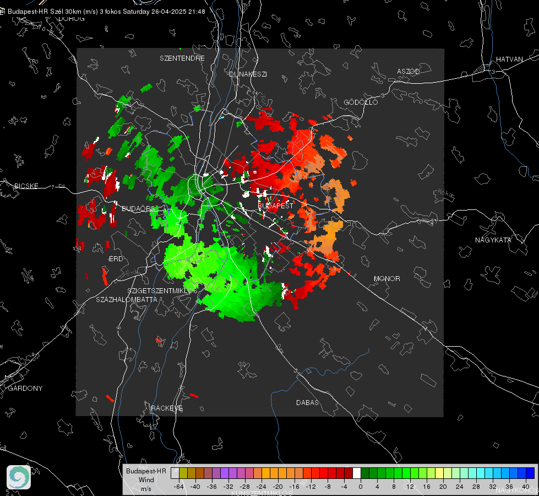The image size is (539, 496).
Task: Select the SZENTENDRE map label
Action: click(x=182, y=58)
